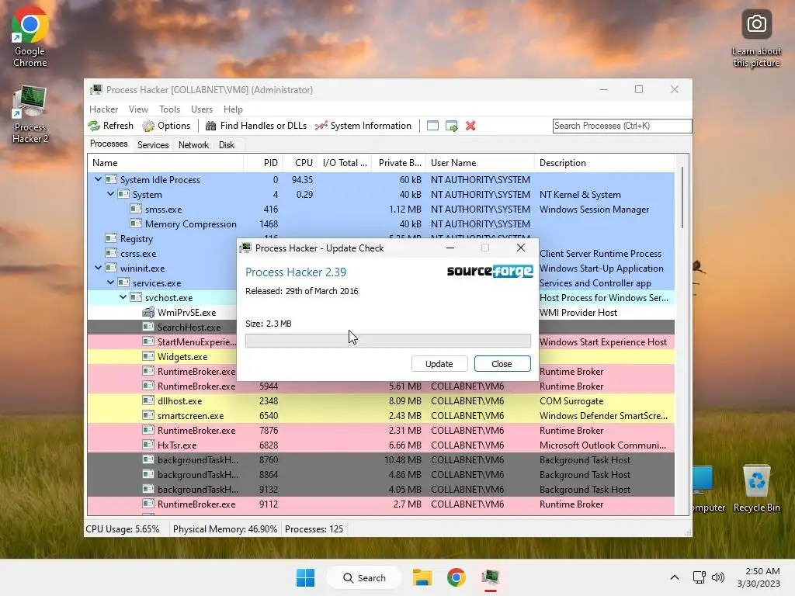Click the csrss.exe process icon
This screenshot has height=596, width=795.
(x=111, y=253)
